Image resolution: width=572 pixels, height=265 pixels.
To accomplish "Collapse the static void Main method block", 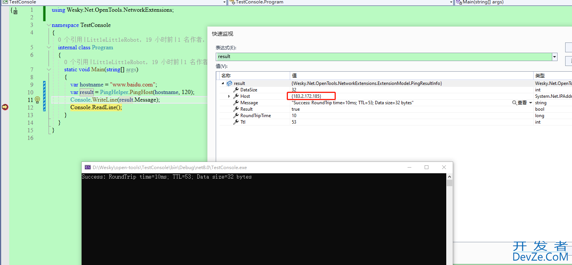I will point(48,70).
